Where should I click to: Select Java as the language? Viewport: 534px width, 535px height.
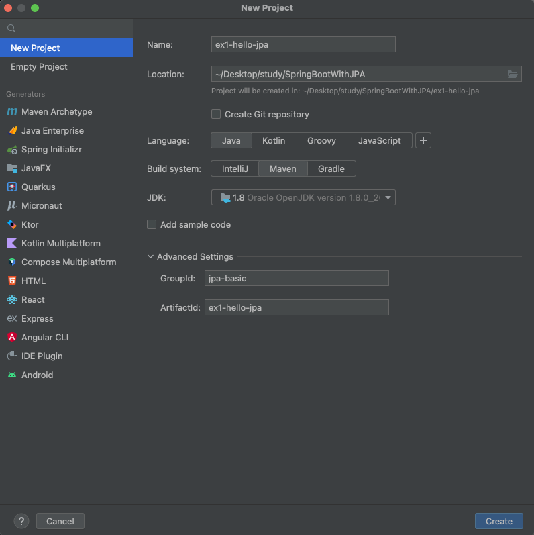click(x=231, y=140)
